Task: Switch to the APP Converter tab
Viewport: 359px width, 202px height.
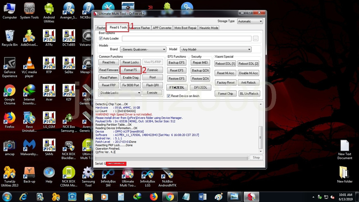Action: click(x=162, y=28)
